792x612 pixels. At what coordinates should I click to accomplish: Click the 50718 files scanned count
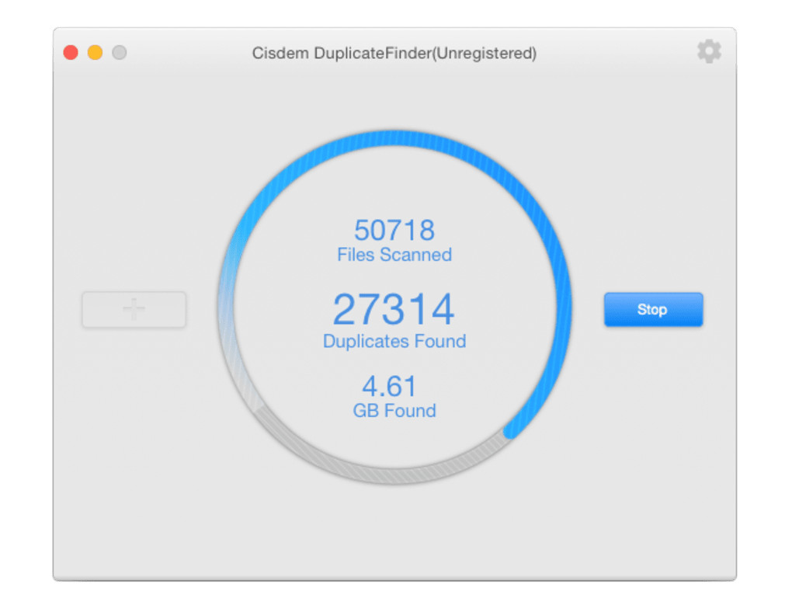394,230
